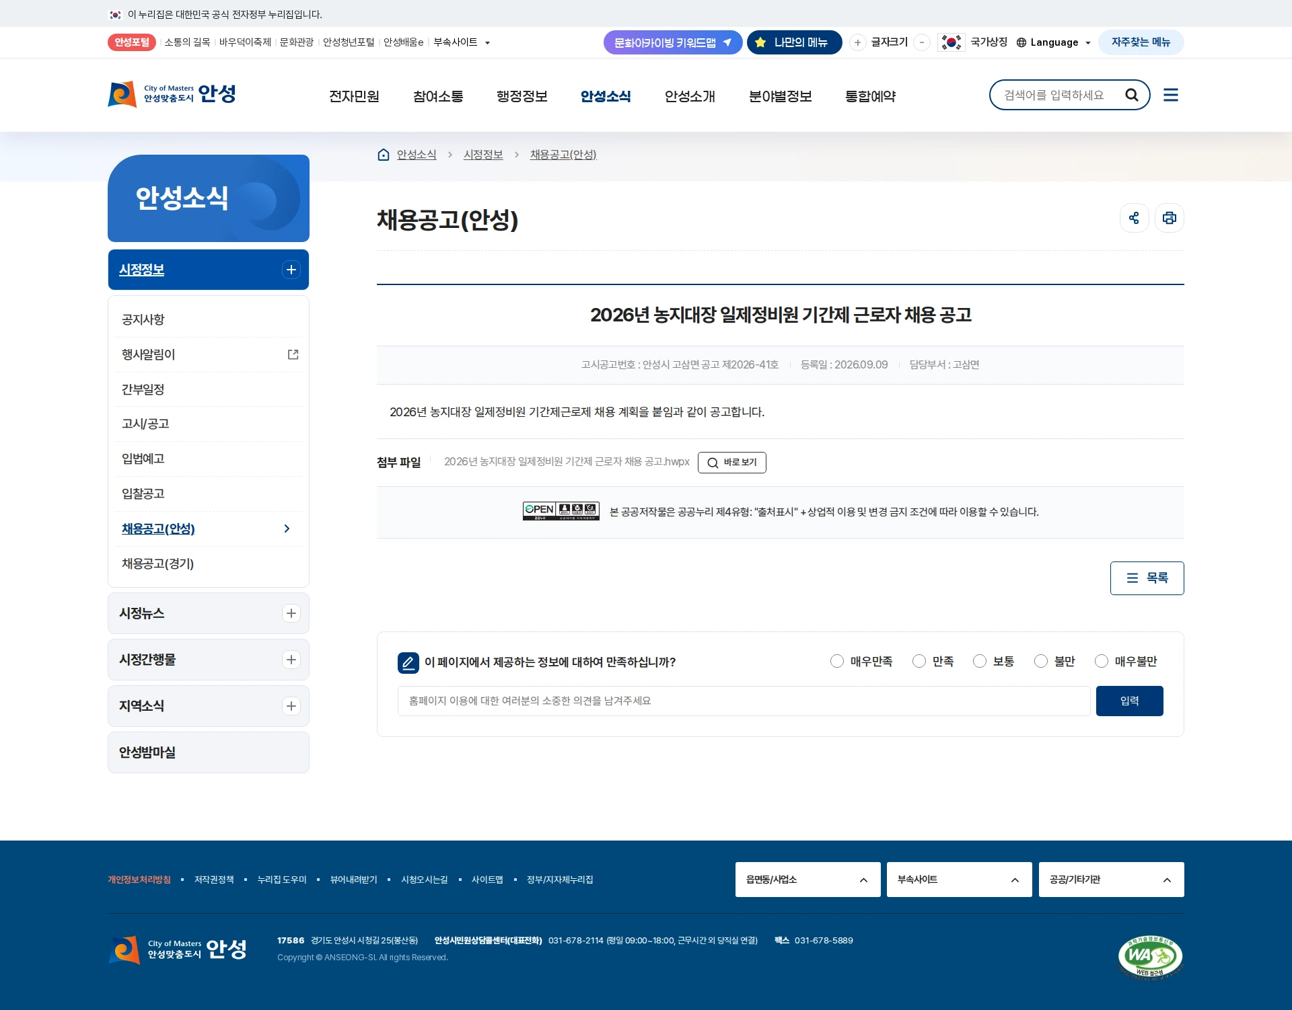The image size is (1292, 1010).
Task: Expand the 시정뉴스 sidebar section
Action: point(291,613)
